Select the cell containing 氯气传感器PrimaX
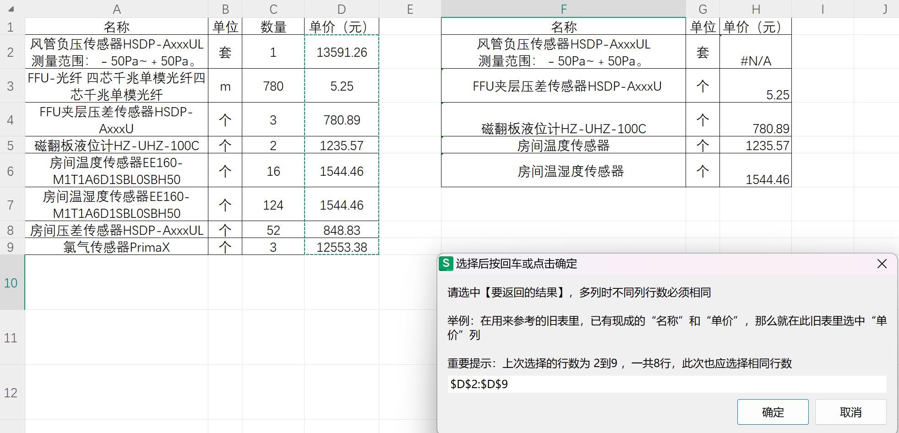899x433 pixels. [x=117, y=247]
